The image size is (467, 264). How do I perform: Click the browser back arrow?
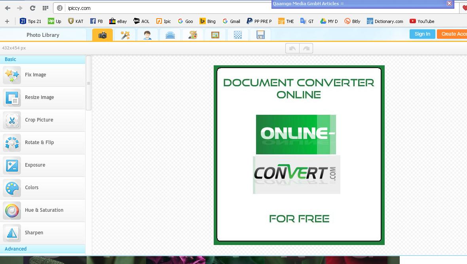coord(8,8)
